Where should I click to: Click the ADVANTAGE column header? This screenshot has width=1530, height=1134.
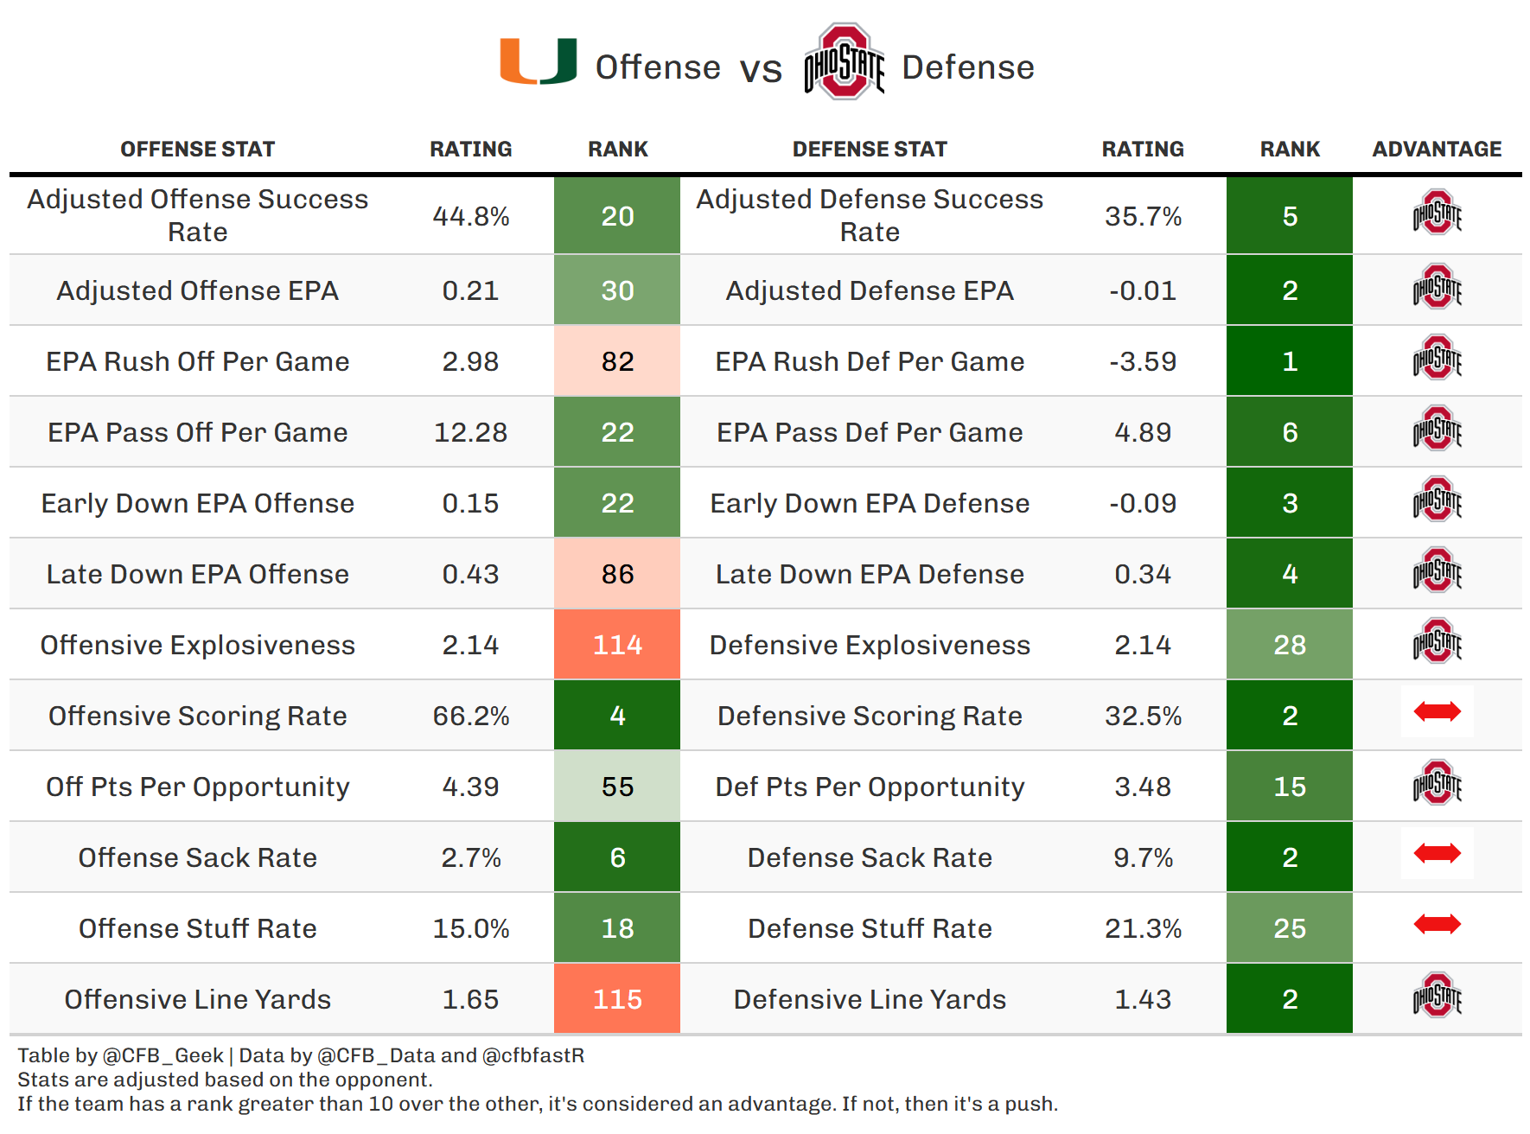(x=1437, y=150)
